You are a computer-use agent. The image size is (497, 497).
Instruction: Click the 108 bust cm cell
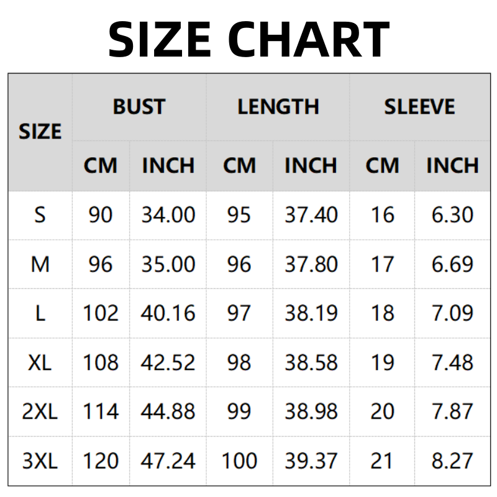[x=101, y=362]
